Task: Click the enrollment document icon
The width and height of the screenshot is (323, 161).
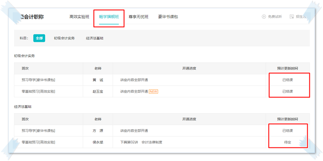Action: tap(292, 17)
